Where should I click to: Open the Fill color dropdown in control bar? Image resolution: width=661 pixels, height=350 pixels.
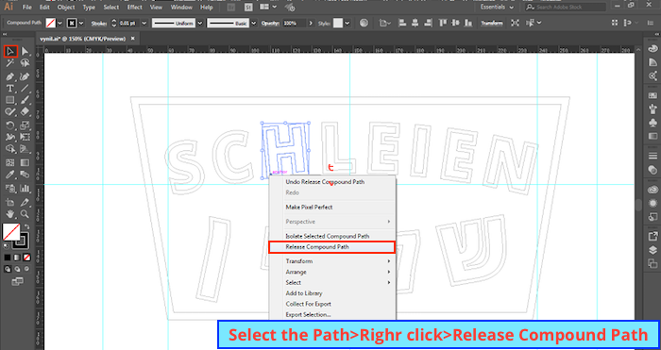click(x=59, y=24)
